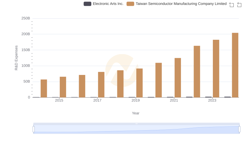Activate the area zoom tool icon

tap(232, 5)
